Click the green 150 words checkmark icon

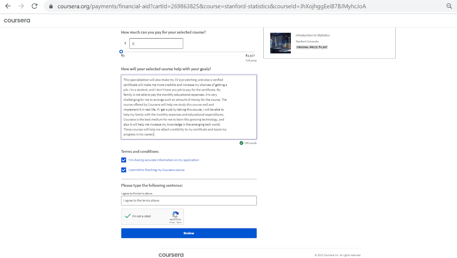[x=241, y=143]
